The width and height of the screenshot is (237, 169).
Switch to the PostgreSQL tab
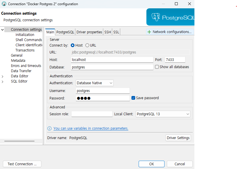pyautogui.click(x=65, y=32)
